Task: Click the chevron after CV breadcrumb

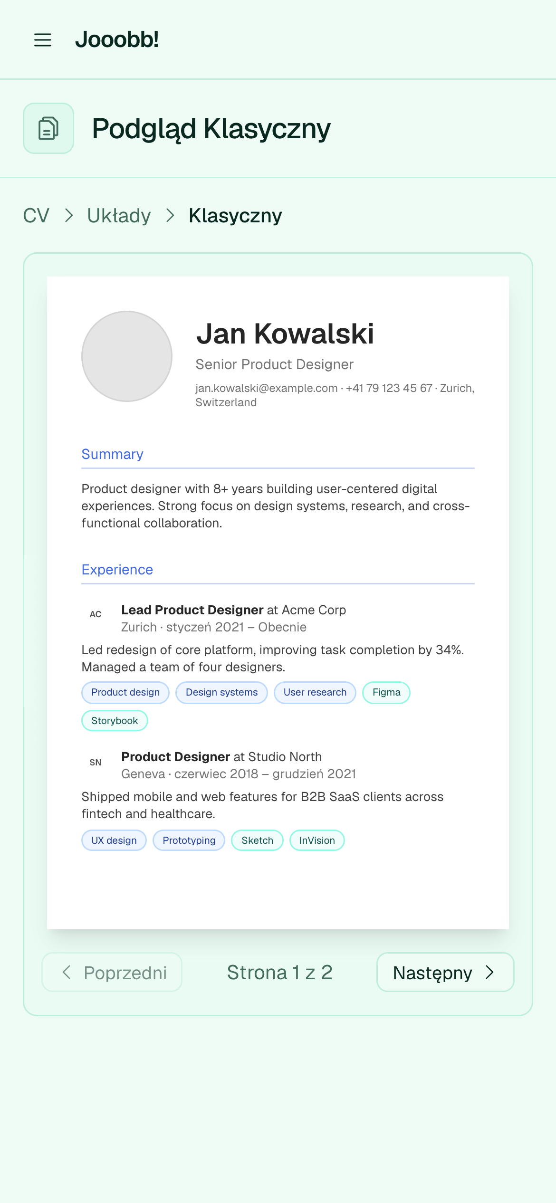Action: [x=69, y=216]
